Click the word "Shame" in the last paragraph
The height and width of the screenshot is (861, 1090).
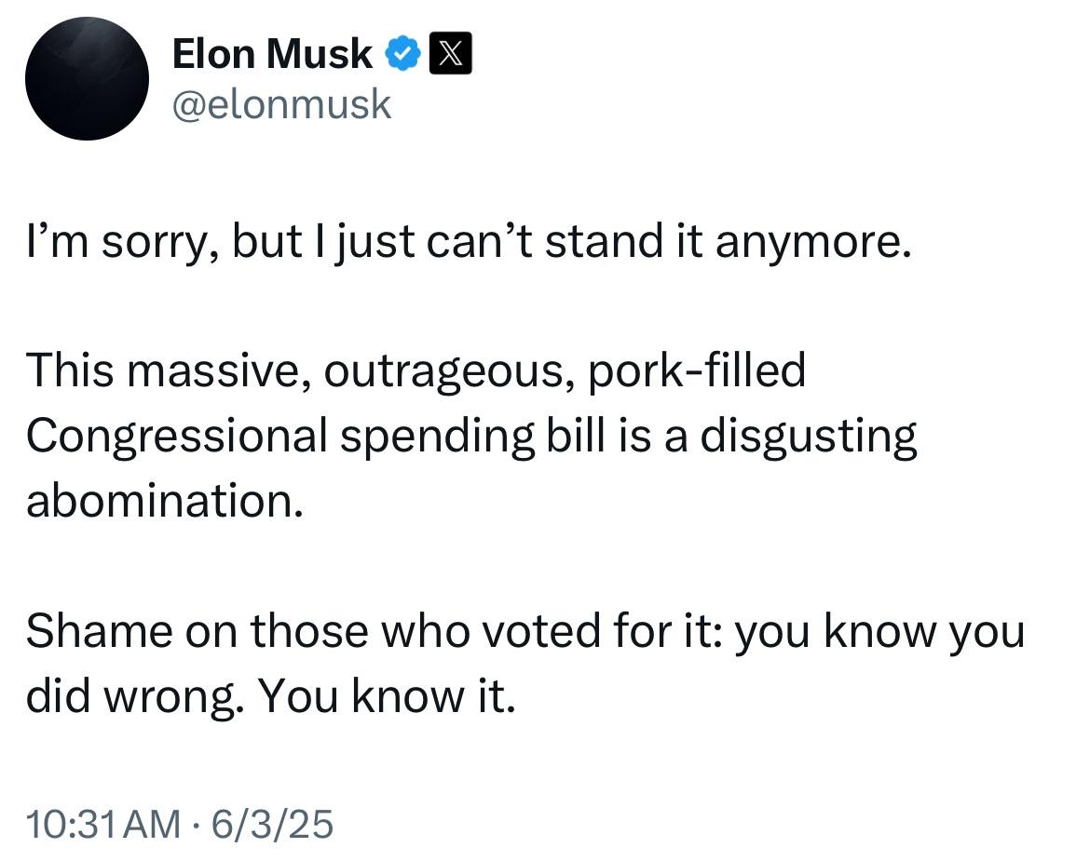pyautogui.click(x=100, y=631)
